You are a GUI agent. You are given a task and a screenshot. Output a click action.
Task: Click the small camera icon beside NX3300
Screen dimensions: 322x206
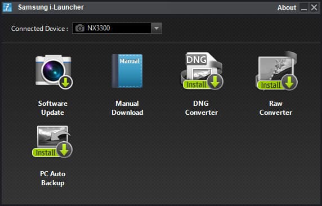(80, 28)
